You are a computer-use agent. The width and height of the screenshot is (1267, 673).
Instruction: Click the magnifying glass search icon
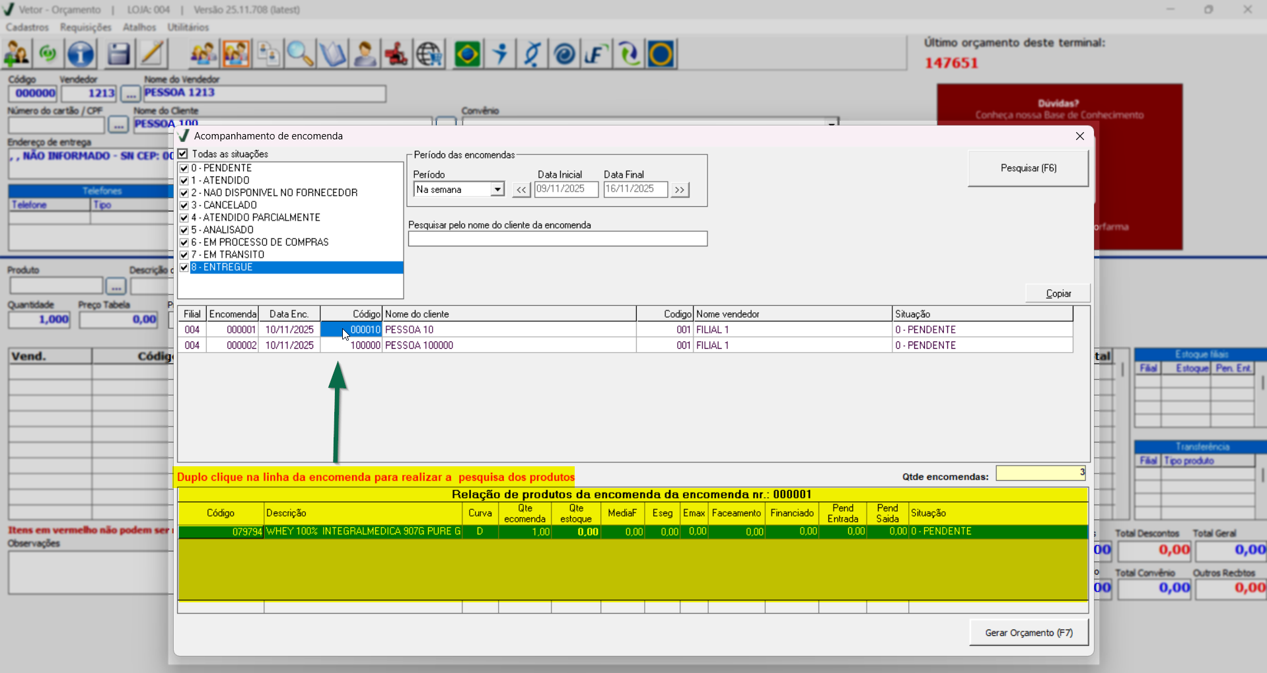coord(300,54)
